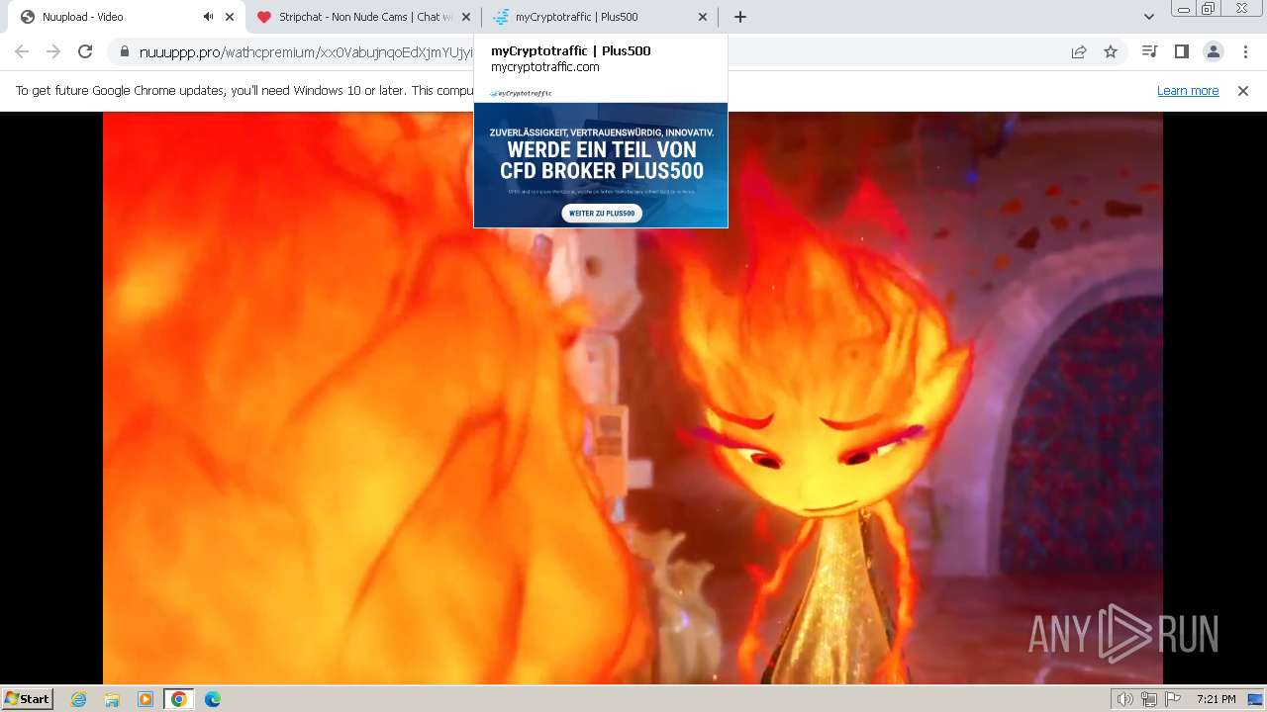Open Windows Media Player from taskbar

[146, 699]
